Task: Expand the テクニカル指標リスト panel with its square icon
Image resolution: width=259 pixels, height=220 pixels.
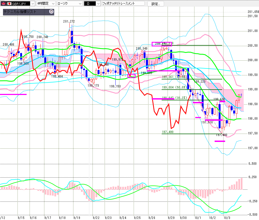Action: [51, 12]
